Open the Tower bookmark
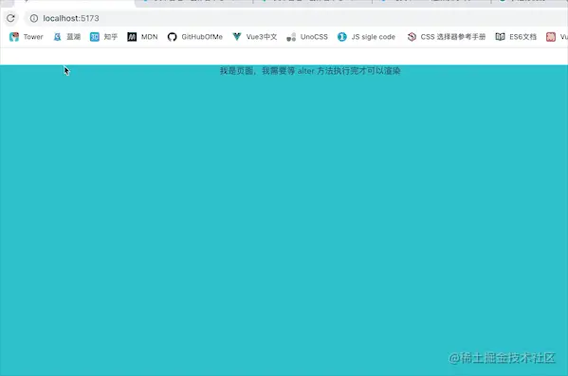The height and width of the screenshot is (376, 568). [27, 37]
